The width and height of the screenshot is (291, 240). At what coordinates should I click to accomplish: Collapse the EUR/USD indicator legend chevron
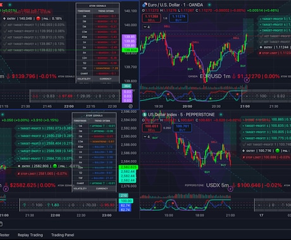147,27
